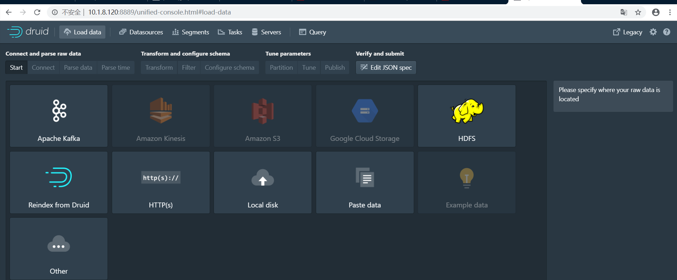
Task: Open the Tasks view
Action: pyautogui.click(x=230, y=32)
